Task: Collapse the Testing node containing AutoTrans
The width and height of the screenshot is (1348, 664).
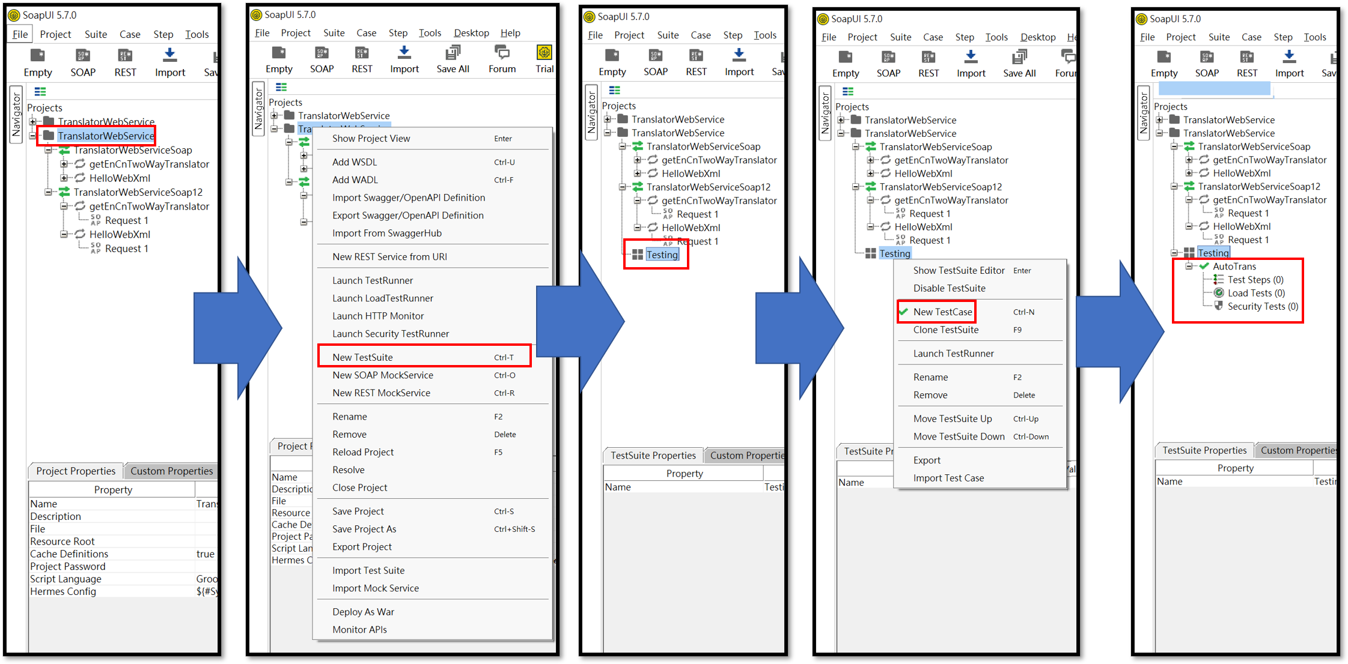Action: (1174, 253)
